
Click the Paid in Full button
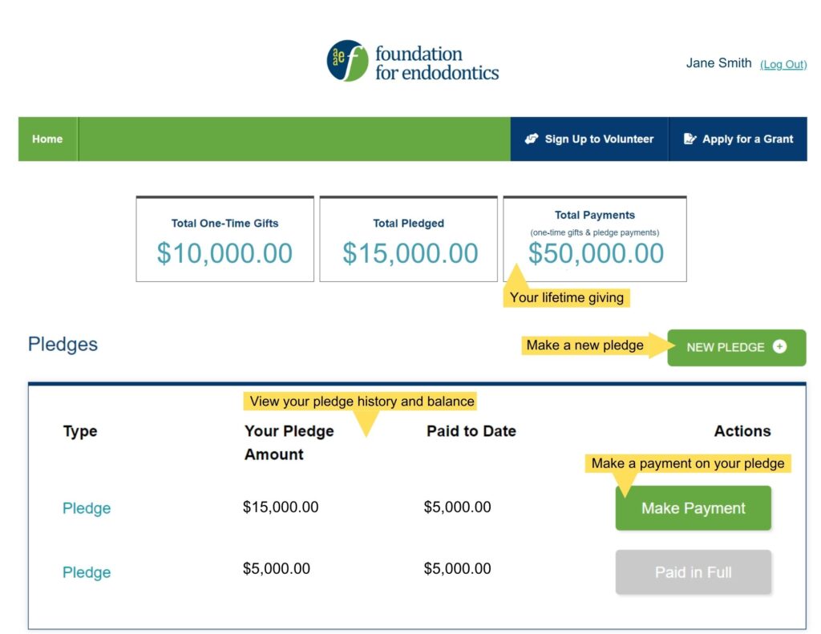(693, 572)
